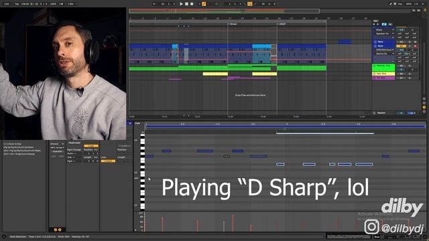Click the top show/hide circle icon at right edge
Screen dimensions: 429x241
tap(424, 98)
